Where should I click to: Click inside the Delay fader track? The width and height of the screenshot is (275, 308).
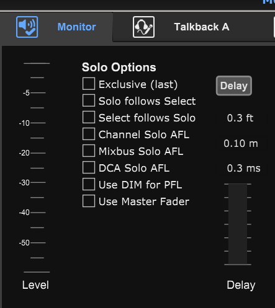pos(238,224)
